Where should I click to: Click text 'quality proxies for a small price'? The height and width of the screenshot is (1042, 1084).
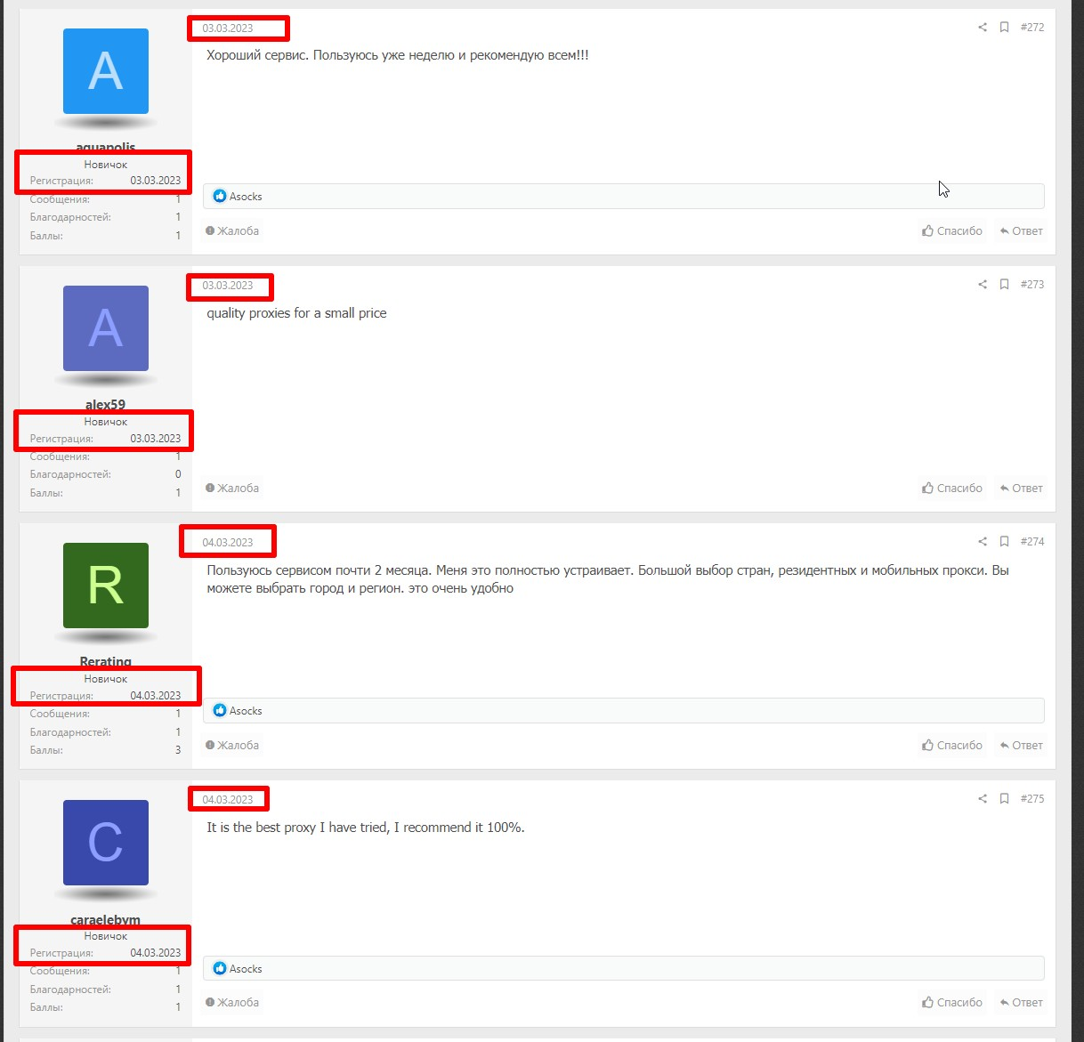pyautogui.click(x=296, y=313)
